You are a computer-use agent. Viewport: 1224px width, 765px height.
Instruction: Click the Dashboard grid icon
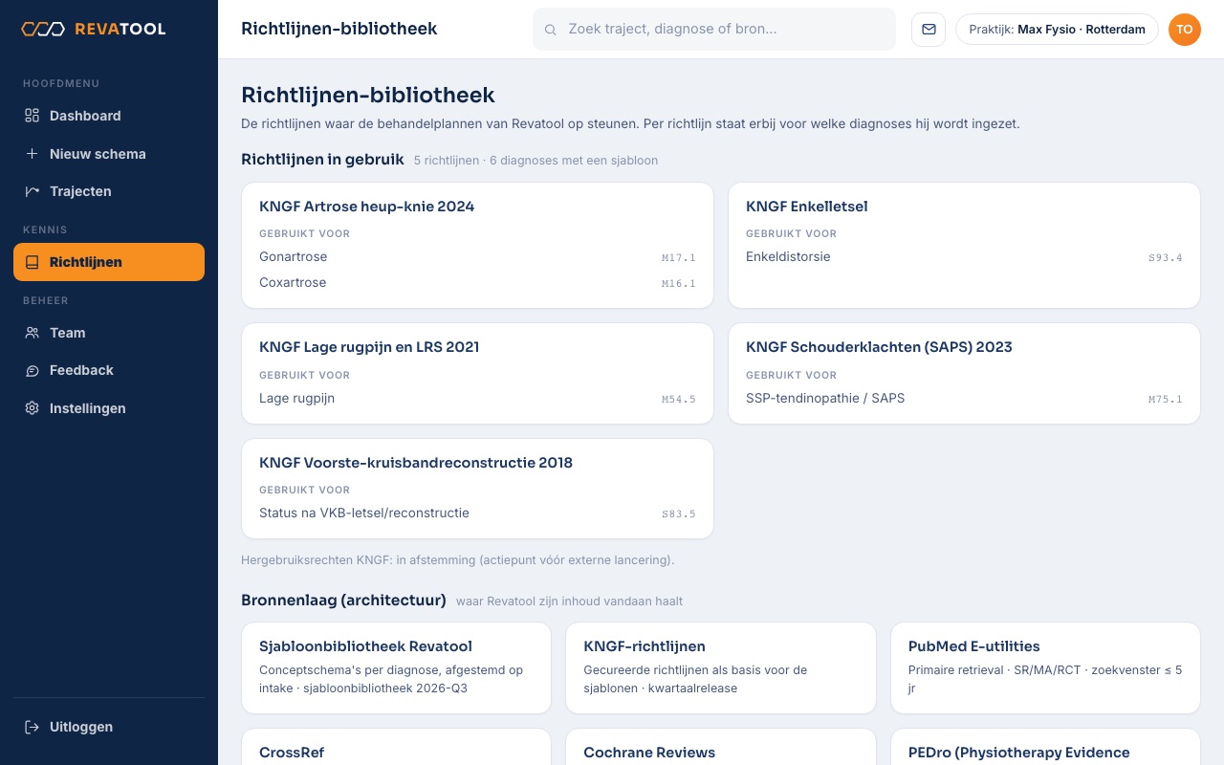tap(32, 116)
